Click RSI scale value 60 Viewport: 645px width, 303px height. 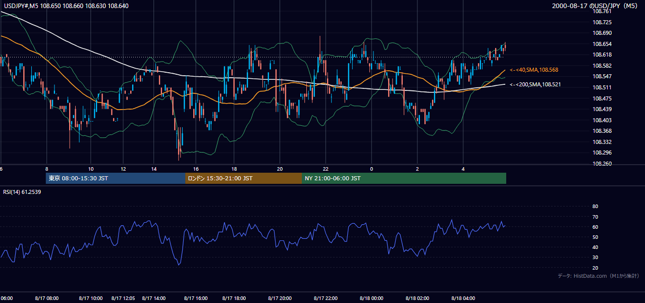point(595,227)
